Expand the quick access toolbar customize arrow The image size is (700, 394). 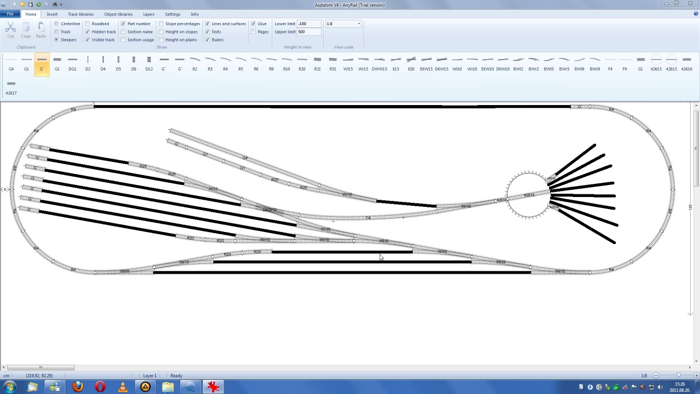tap(61, 4)
